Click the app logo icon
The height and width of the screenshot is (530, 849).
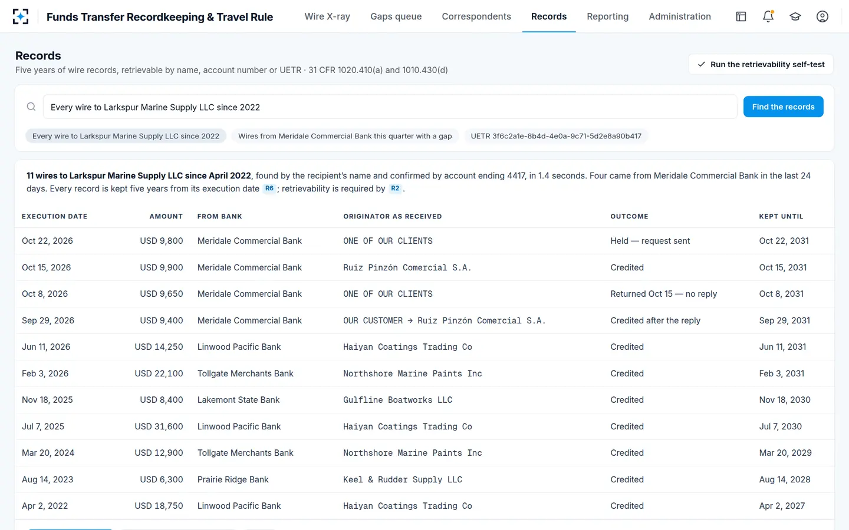tap(21, 16)
